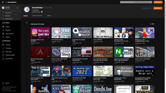
Task: Click the '1 subscriber' text
Action: 35,10
